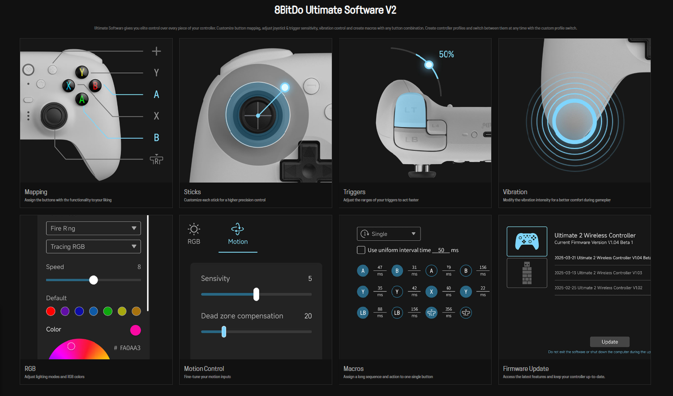The height and width of the screenshot is (396, 673).
Task: Click the left analog stick in Mapping image
Action: tap(54, 116)
